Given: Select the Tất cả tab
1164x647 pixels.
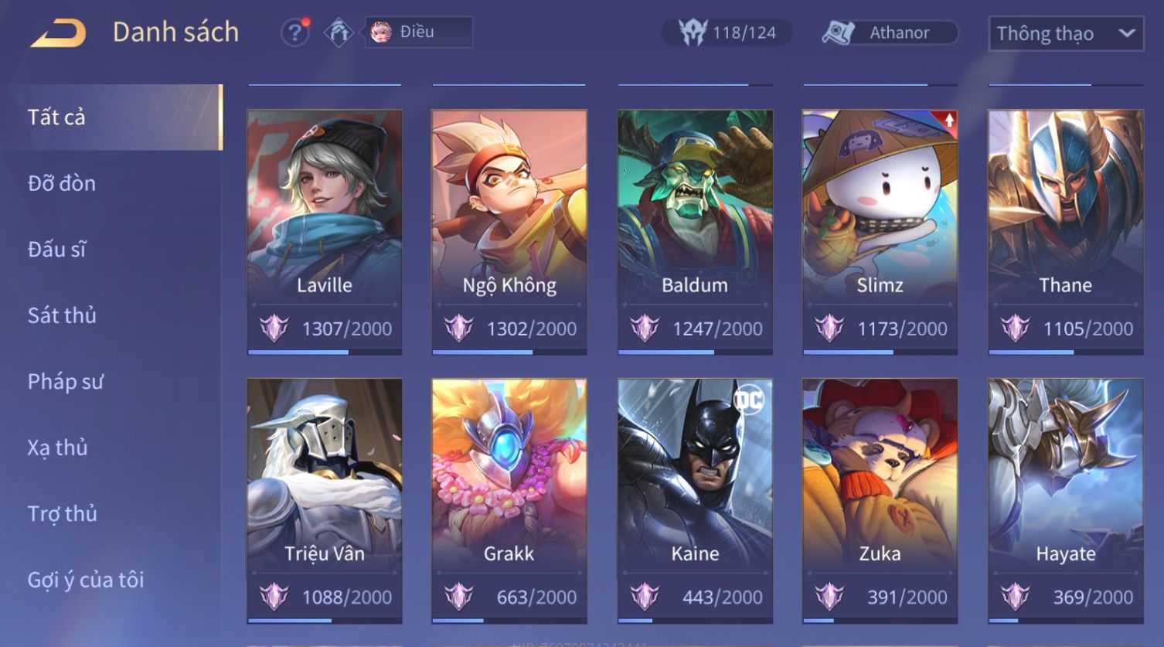Looking at the screenshot, I should pyautogui.click(x=111, y=117).
